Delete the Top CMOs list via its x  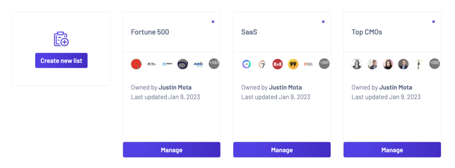(434, 22)
